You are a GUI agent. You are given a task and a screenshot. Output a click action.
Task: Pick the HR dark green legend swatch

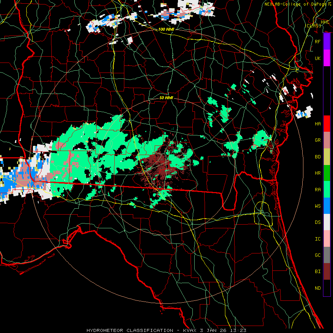click(x=327, y=173)
